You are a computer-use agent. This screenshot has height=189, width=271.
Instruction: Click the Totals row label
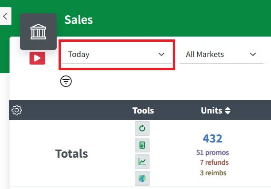(71, 153)
